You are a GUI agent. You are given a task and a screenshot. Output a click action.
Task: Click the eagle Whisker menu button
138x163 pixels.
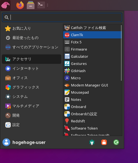(x=5, y=5)
